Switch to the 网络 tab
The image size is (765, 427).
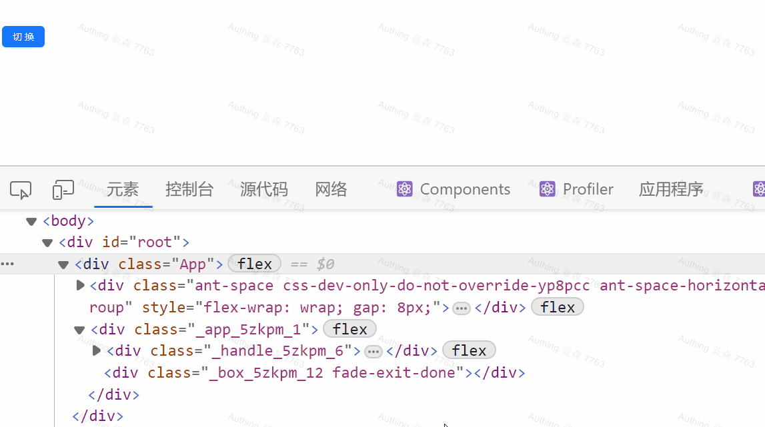tap(331, 189)
